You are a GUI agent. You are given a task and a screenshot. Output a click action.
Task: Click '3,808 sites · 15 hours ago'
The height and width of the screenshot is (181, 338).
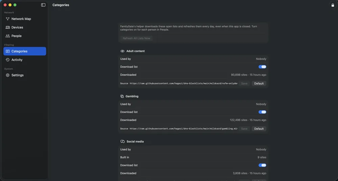[249, 173]
